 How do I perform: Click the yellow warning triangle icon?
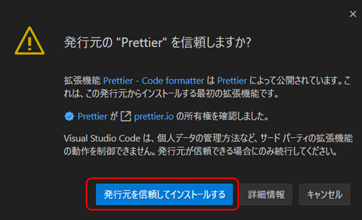[30, 41]
